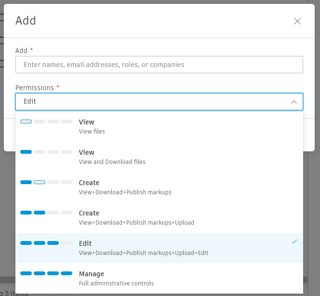Collapse the Permissions dropdown chevron
This screenshot has height=296, width=320.
click(293, 102)
